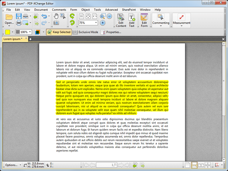Select the Hand tool

click(56, 16)
